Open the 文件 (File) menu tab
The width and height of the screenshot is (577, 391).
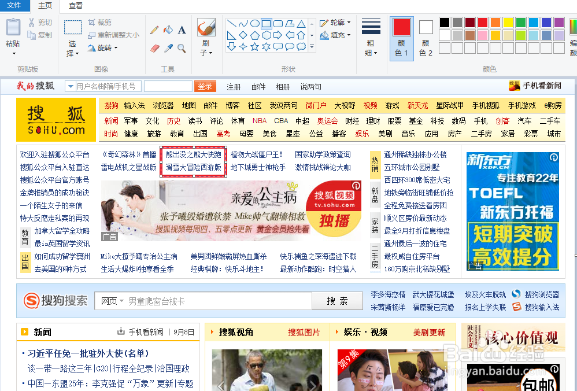14,6
